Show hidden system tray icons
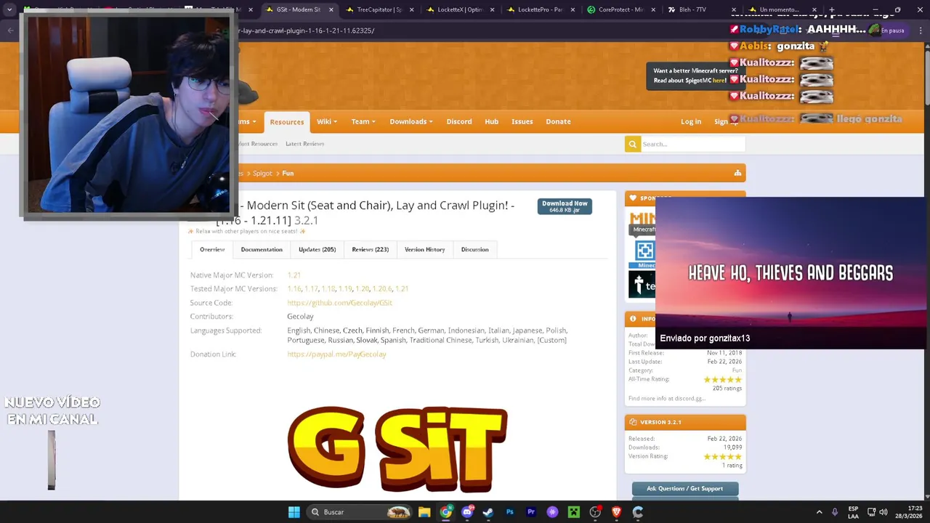The height and width of the screenshot is (523, 930). tap(819, 512)
